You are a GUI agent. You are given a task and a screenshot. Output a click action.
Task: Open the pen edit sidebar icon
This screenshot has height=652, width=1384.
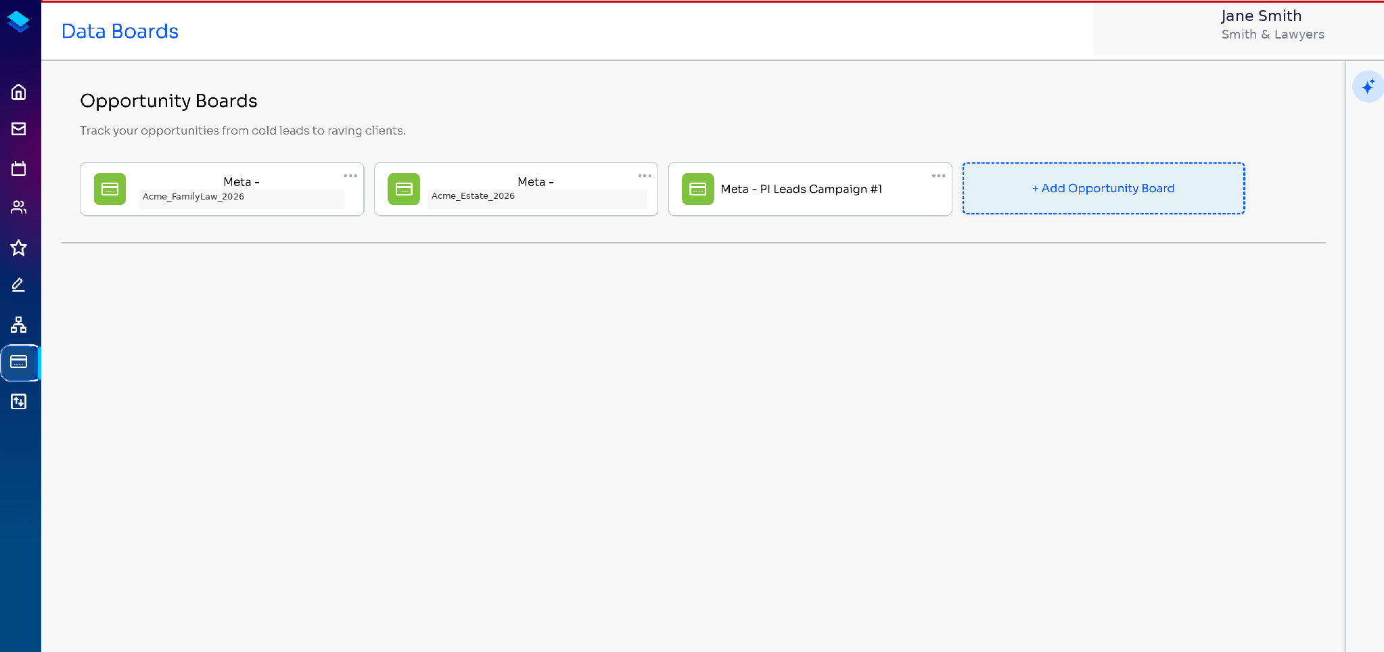pyautogui.click(x=19, y=285)
